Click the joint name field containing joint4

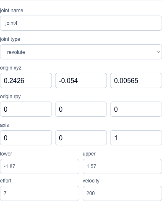point(81,23)
